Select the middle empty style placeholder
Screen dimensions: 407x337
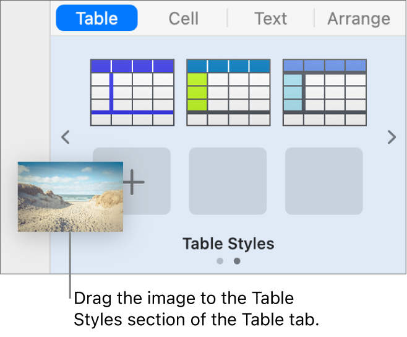coord(228,181)
